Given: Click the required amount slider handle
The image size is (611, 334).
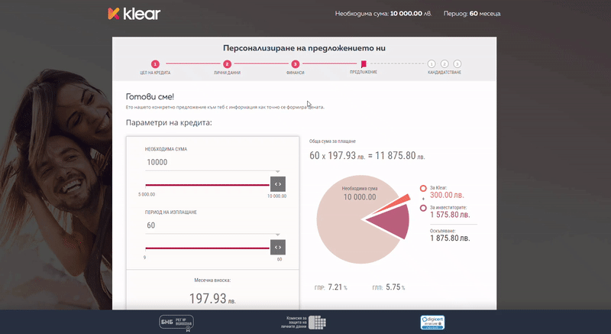Looking at the screenshot, I should pos(278,183).
